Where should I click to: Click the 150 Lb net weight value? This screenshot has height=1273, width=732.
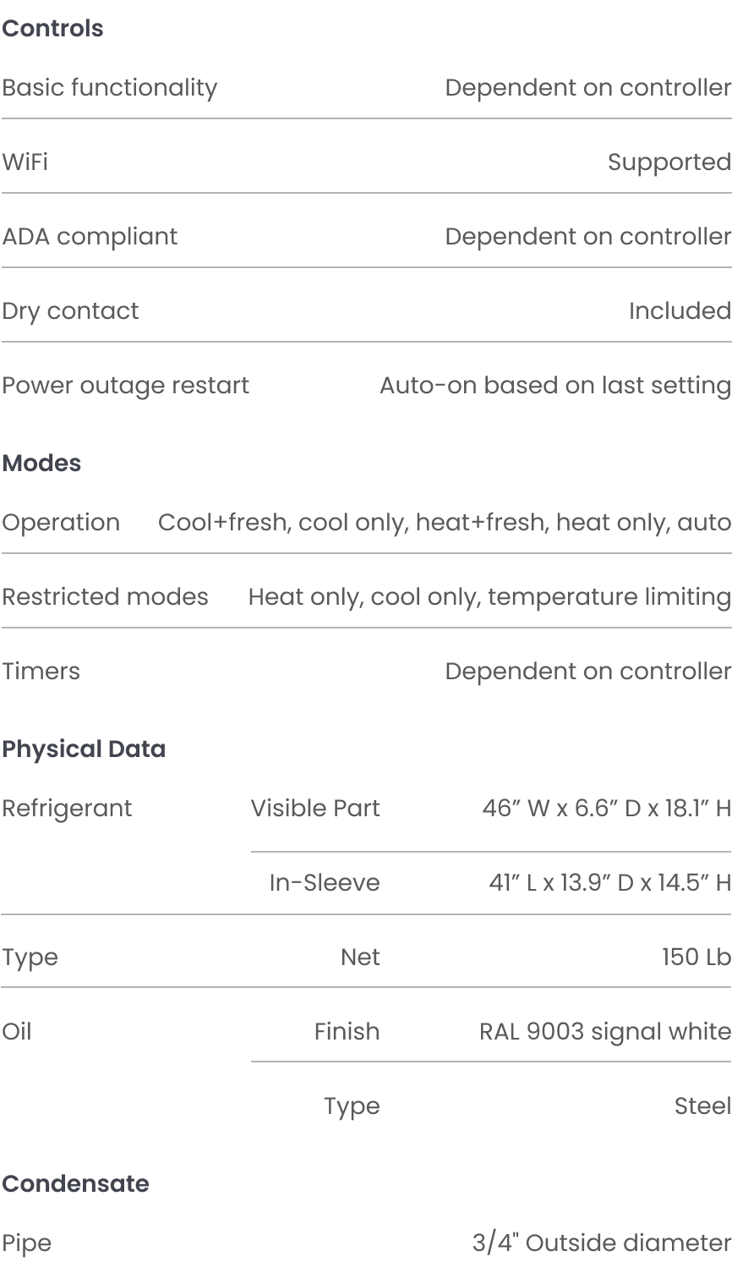tap(696, 957)
